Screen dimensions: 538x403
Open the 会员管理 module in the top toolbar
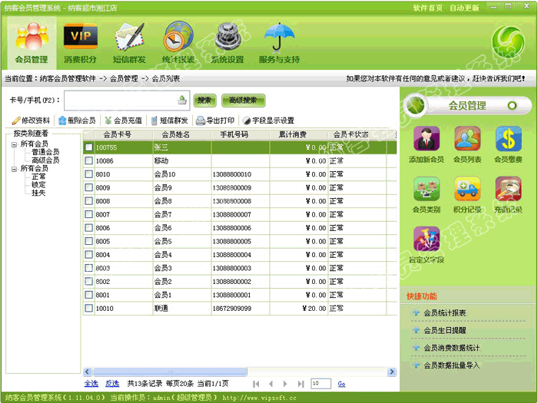[32, 42]
